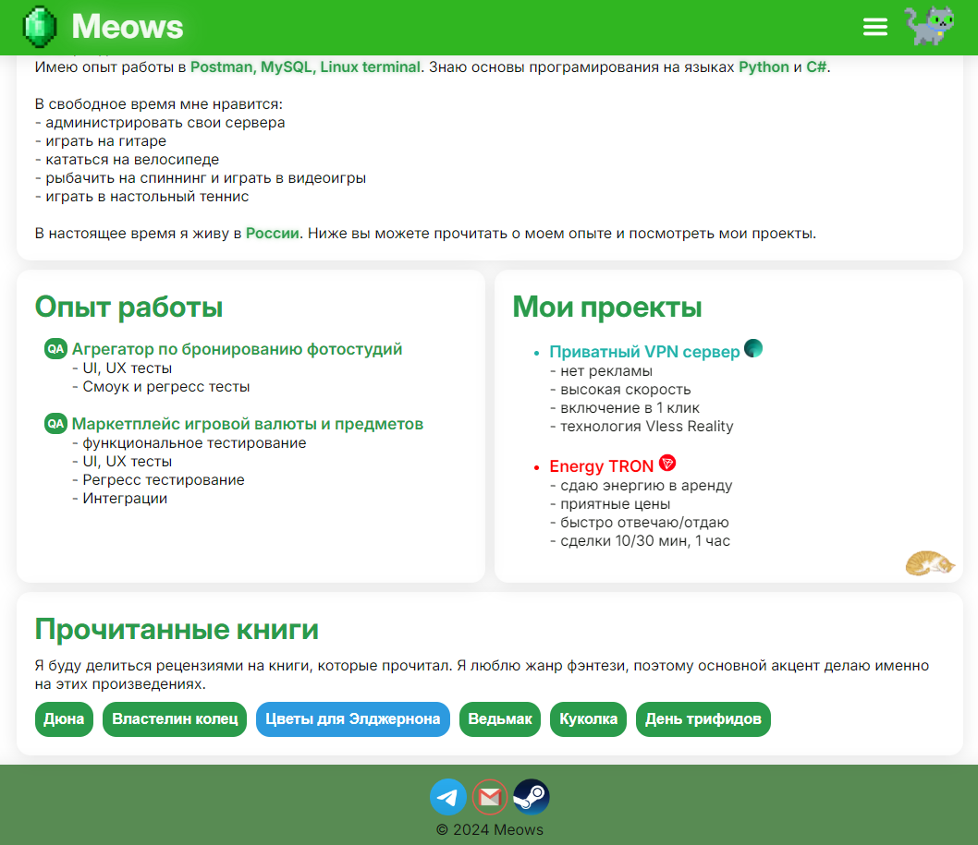This screenshot has width=978, height=845.
Task: Open the Steam profile icon
Action: pos(532,797)
